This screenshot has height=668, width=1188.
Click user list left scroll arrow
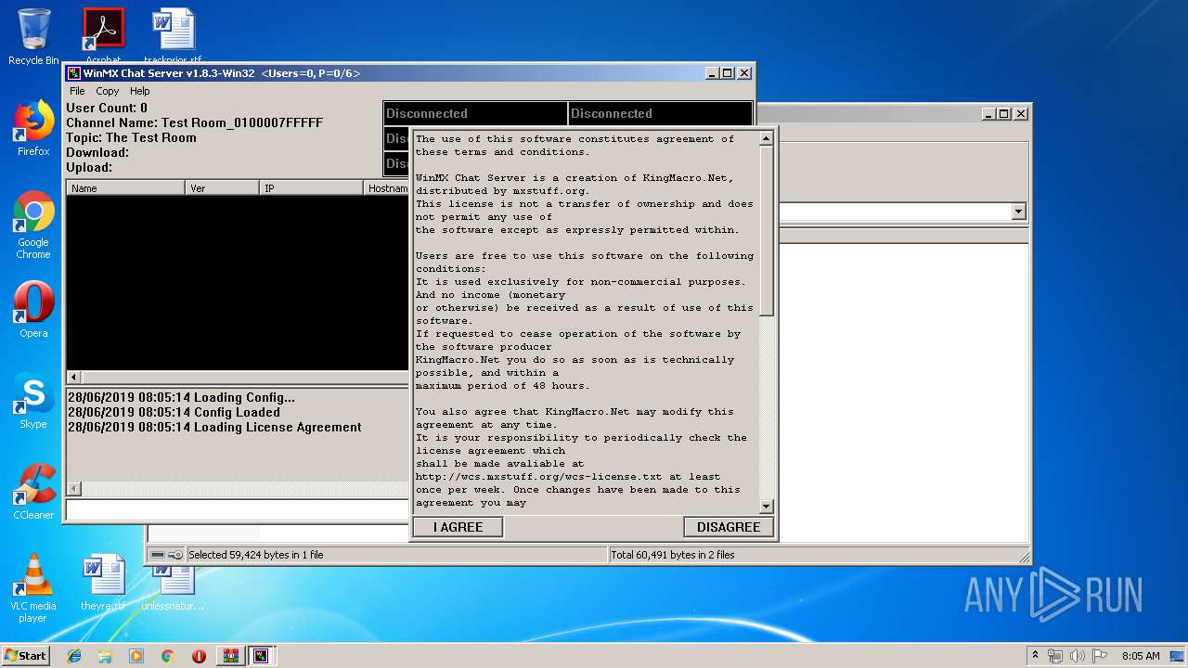pos(74,378)
